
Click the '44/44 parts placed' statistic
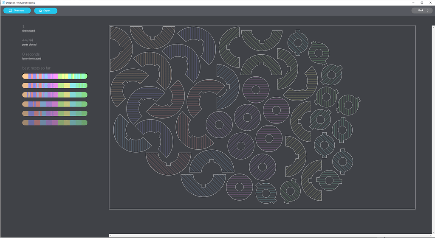(x=30, y=42)
